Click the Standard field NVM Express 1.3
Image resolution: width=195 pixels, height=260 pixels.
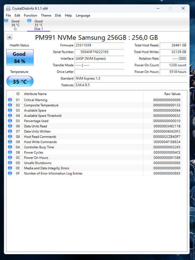131,78
